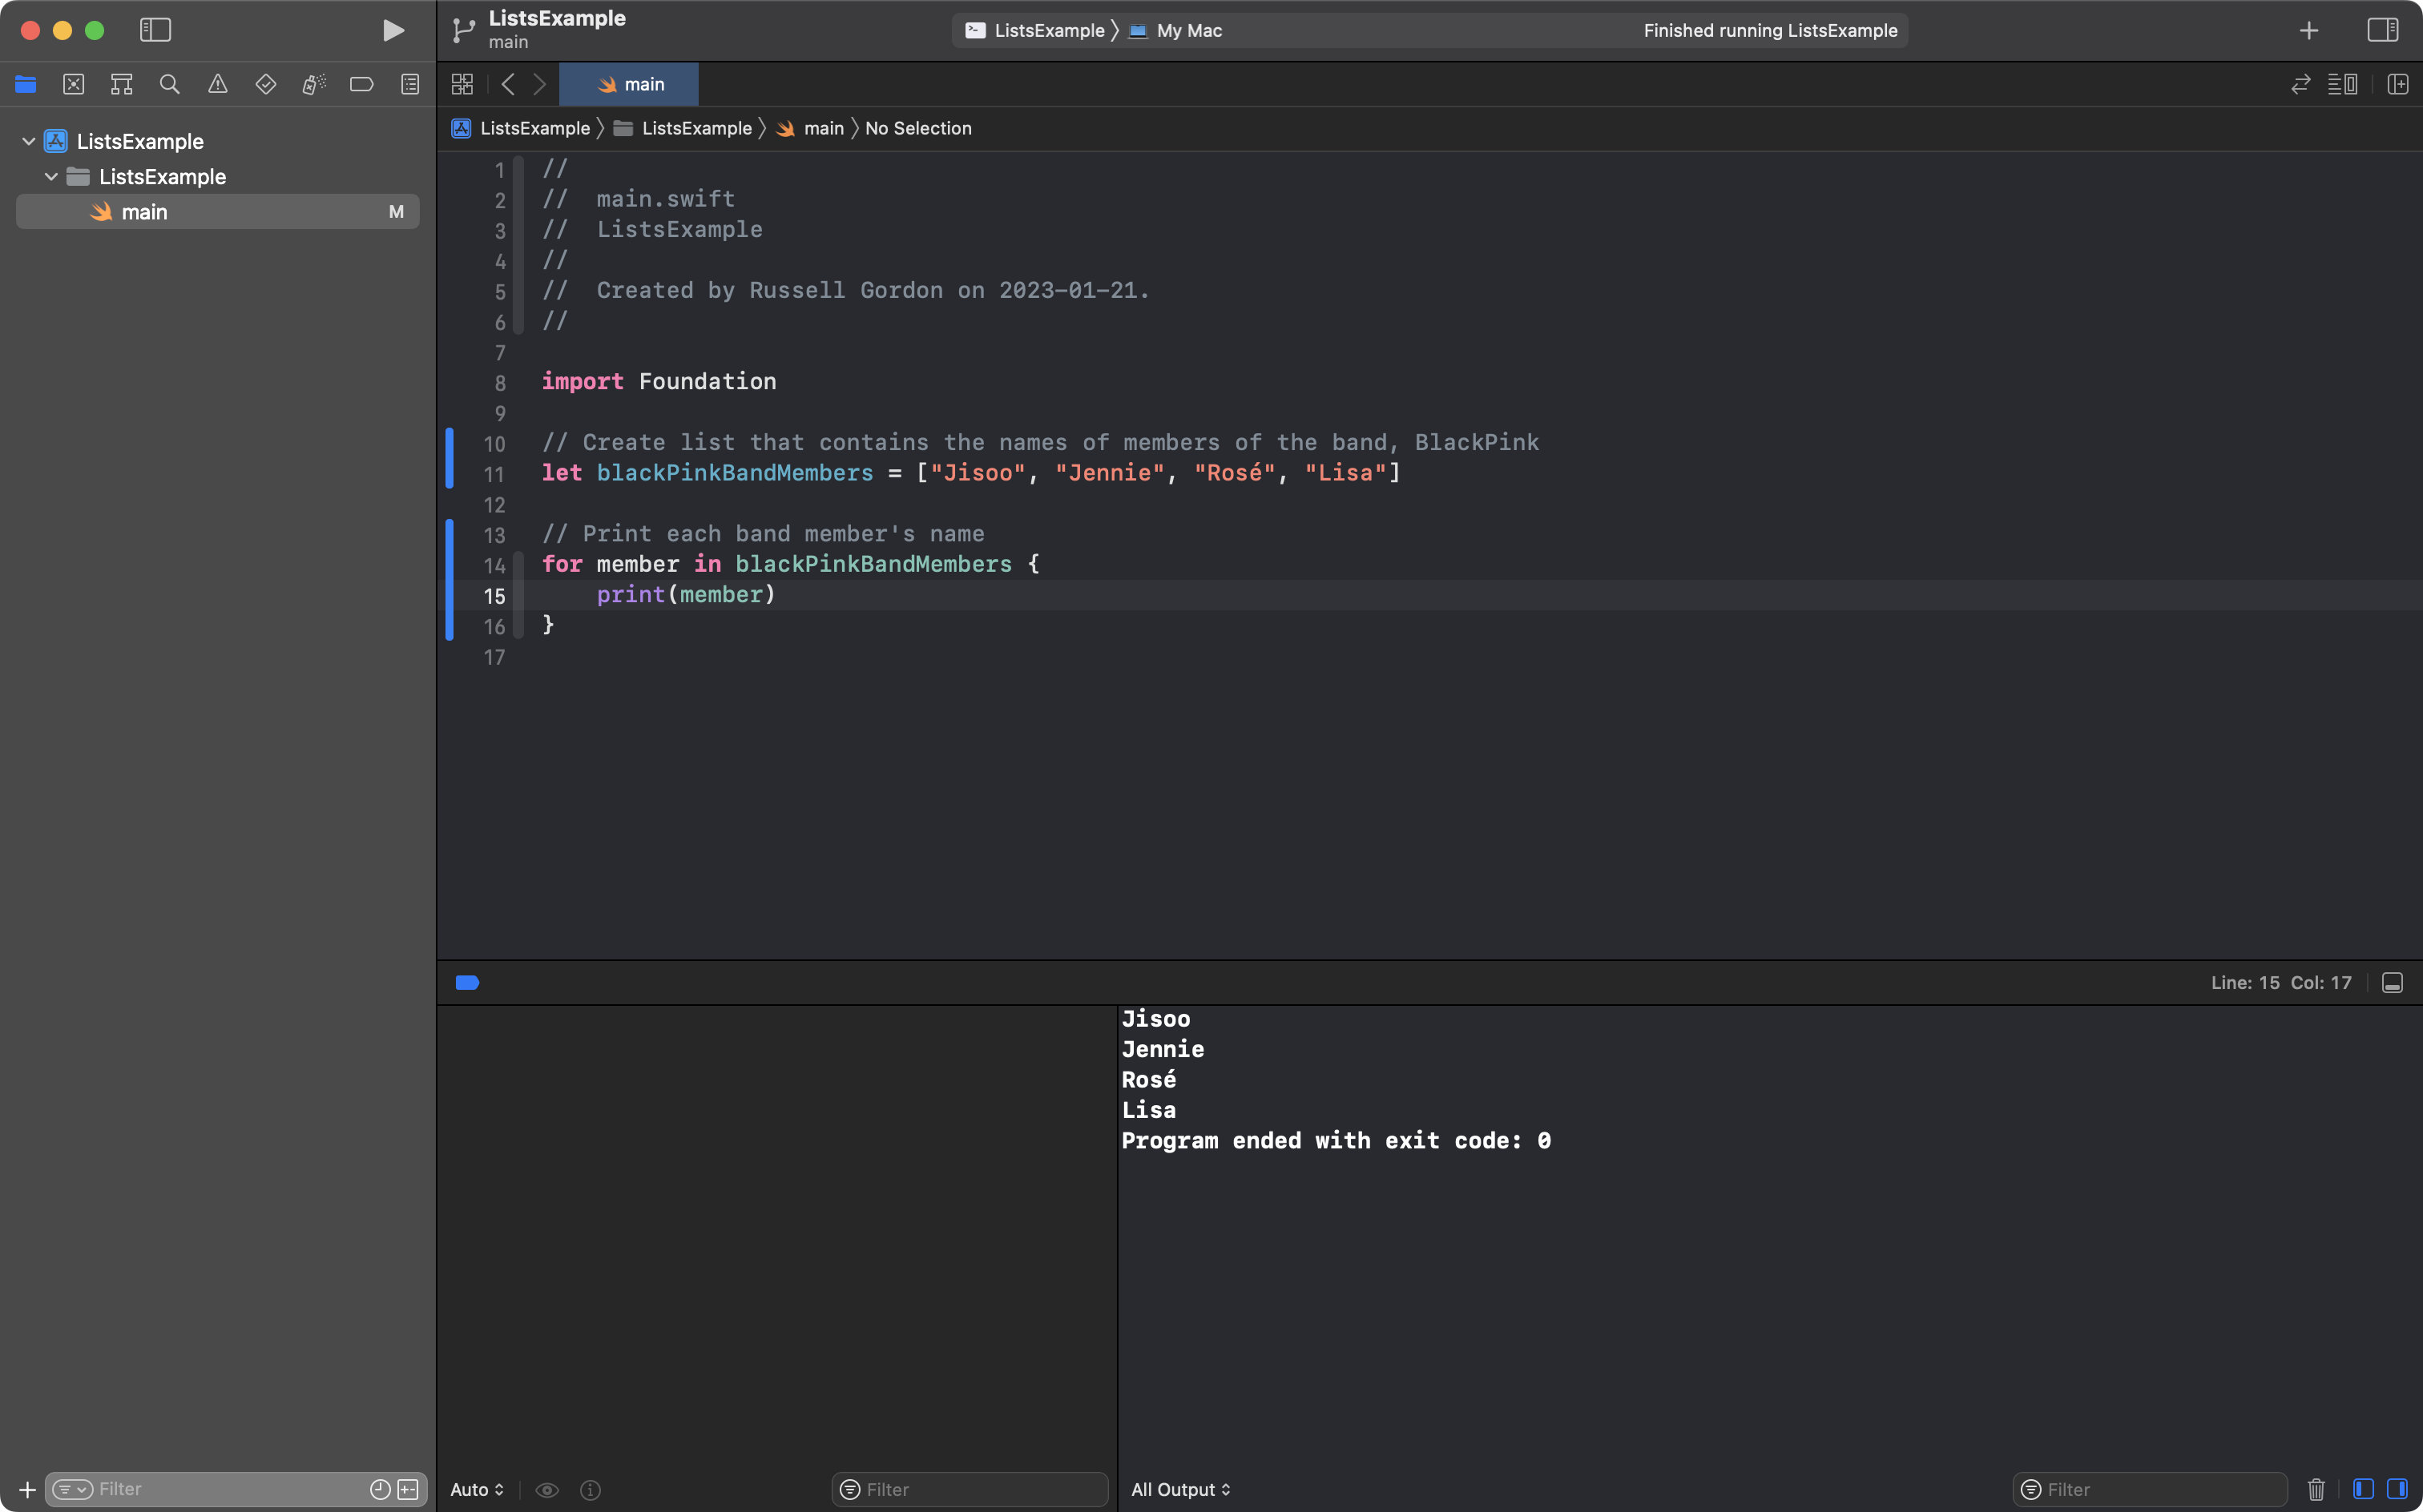
Task: Collapse the ListsExample folder in the navigator
Action: pos(50,176)
